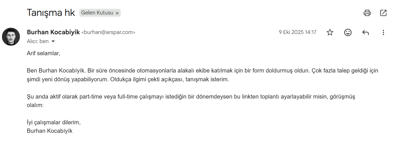Image resolution: width=394 pixels, height=143 pixels.
Task: Click the 9 Eki 2025 14:17 timestamp
Action: click(x=297, y=32)
